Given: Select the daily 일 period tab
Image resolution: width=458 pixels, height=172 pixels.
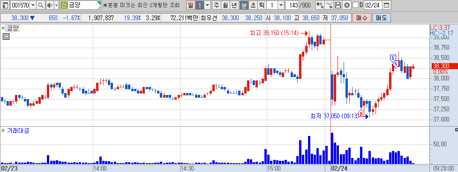Looking at the screenshot, I should pyautogui.click(x=190, y=5).
